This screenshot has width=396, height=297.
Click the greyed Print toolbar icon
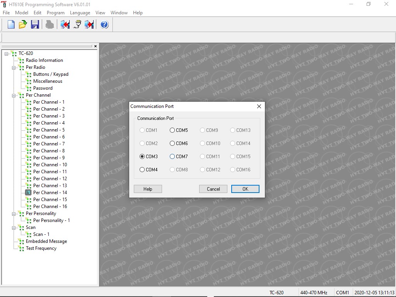[x=50, y=24]
